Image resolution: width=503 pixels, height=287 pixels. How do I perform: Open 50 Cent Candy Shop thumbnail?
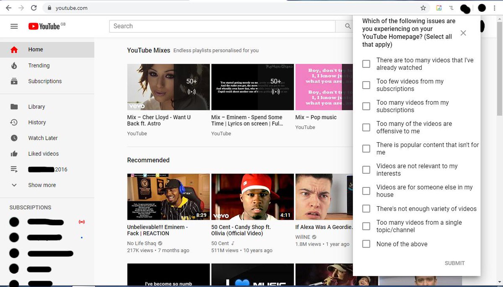pos(253,197)
